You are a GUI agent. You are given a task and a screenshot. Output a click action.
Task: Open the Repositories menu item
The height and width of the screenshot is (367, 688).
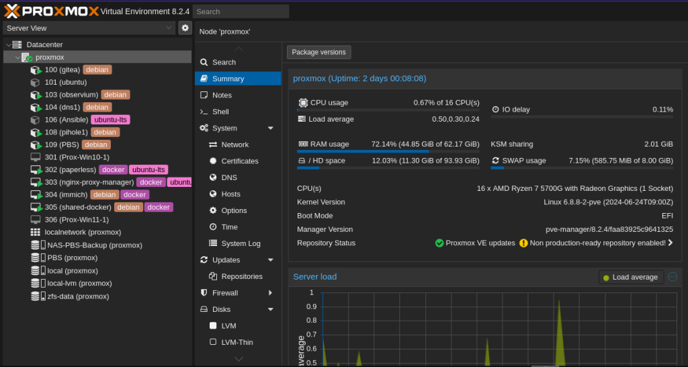tap(239, 276)
